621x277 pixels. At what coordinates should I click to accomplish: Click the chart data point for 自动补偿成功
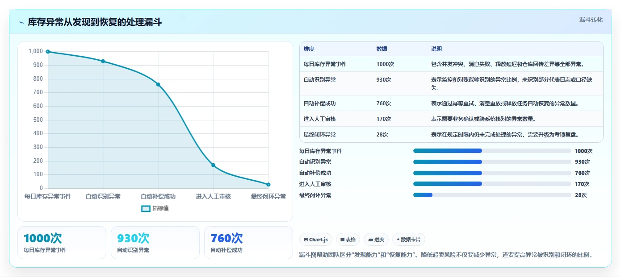(x=158, y=84)
